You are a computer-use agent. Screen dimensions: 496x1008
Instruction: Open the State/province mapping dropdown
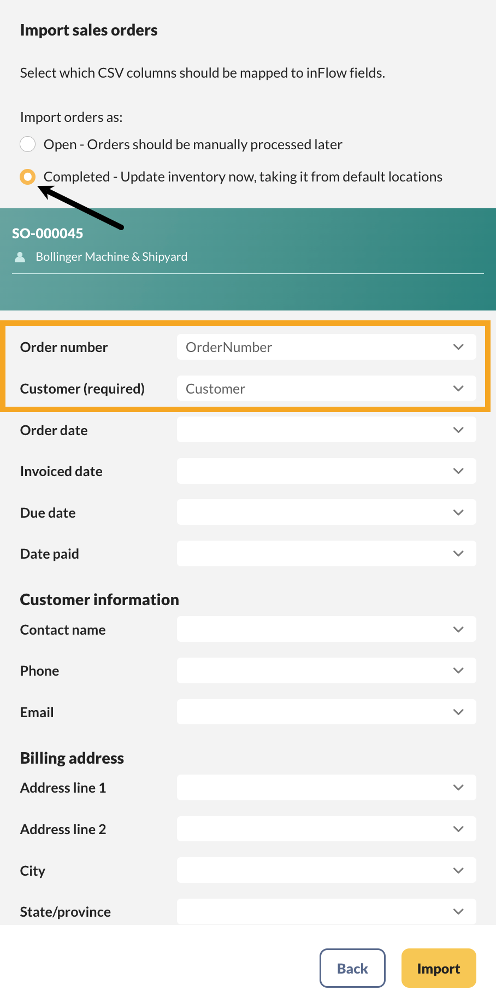click(326, 911)
